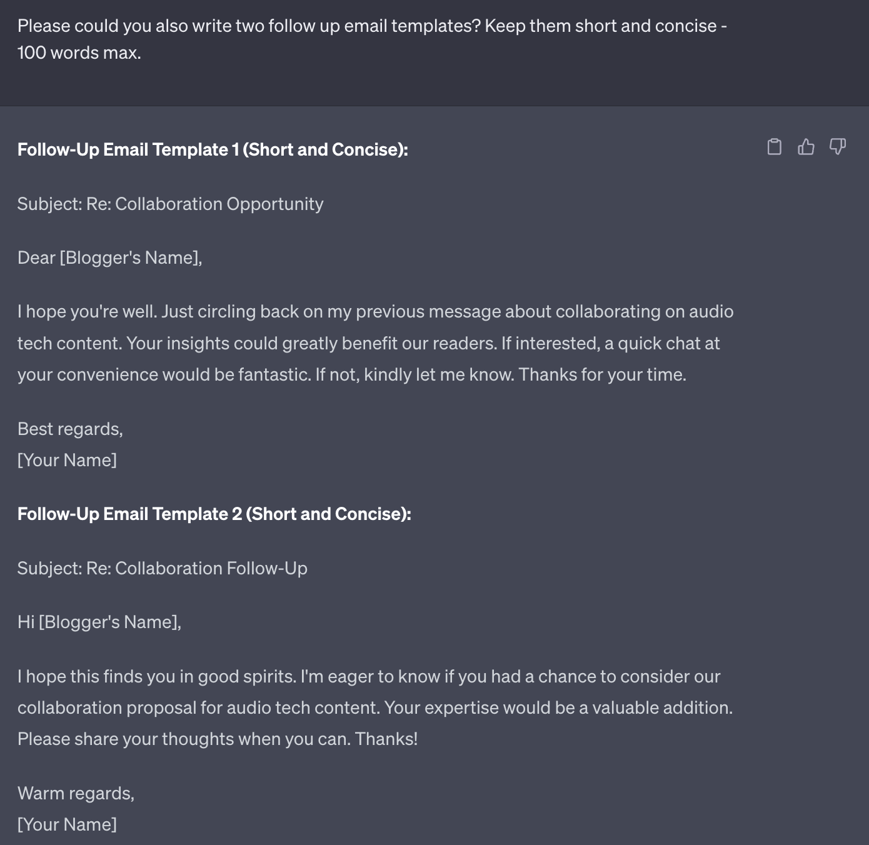The width and height of the screenshot is (869, 845).
Task: Click the "Best regards," sign-off
Action: [70, 429]
